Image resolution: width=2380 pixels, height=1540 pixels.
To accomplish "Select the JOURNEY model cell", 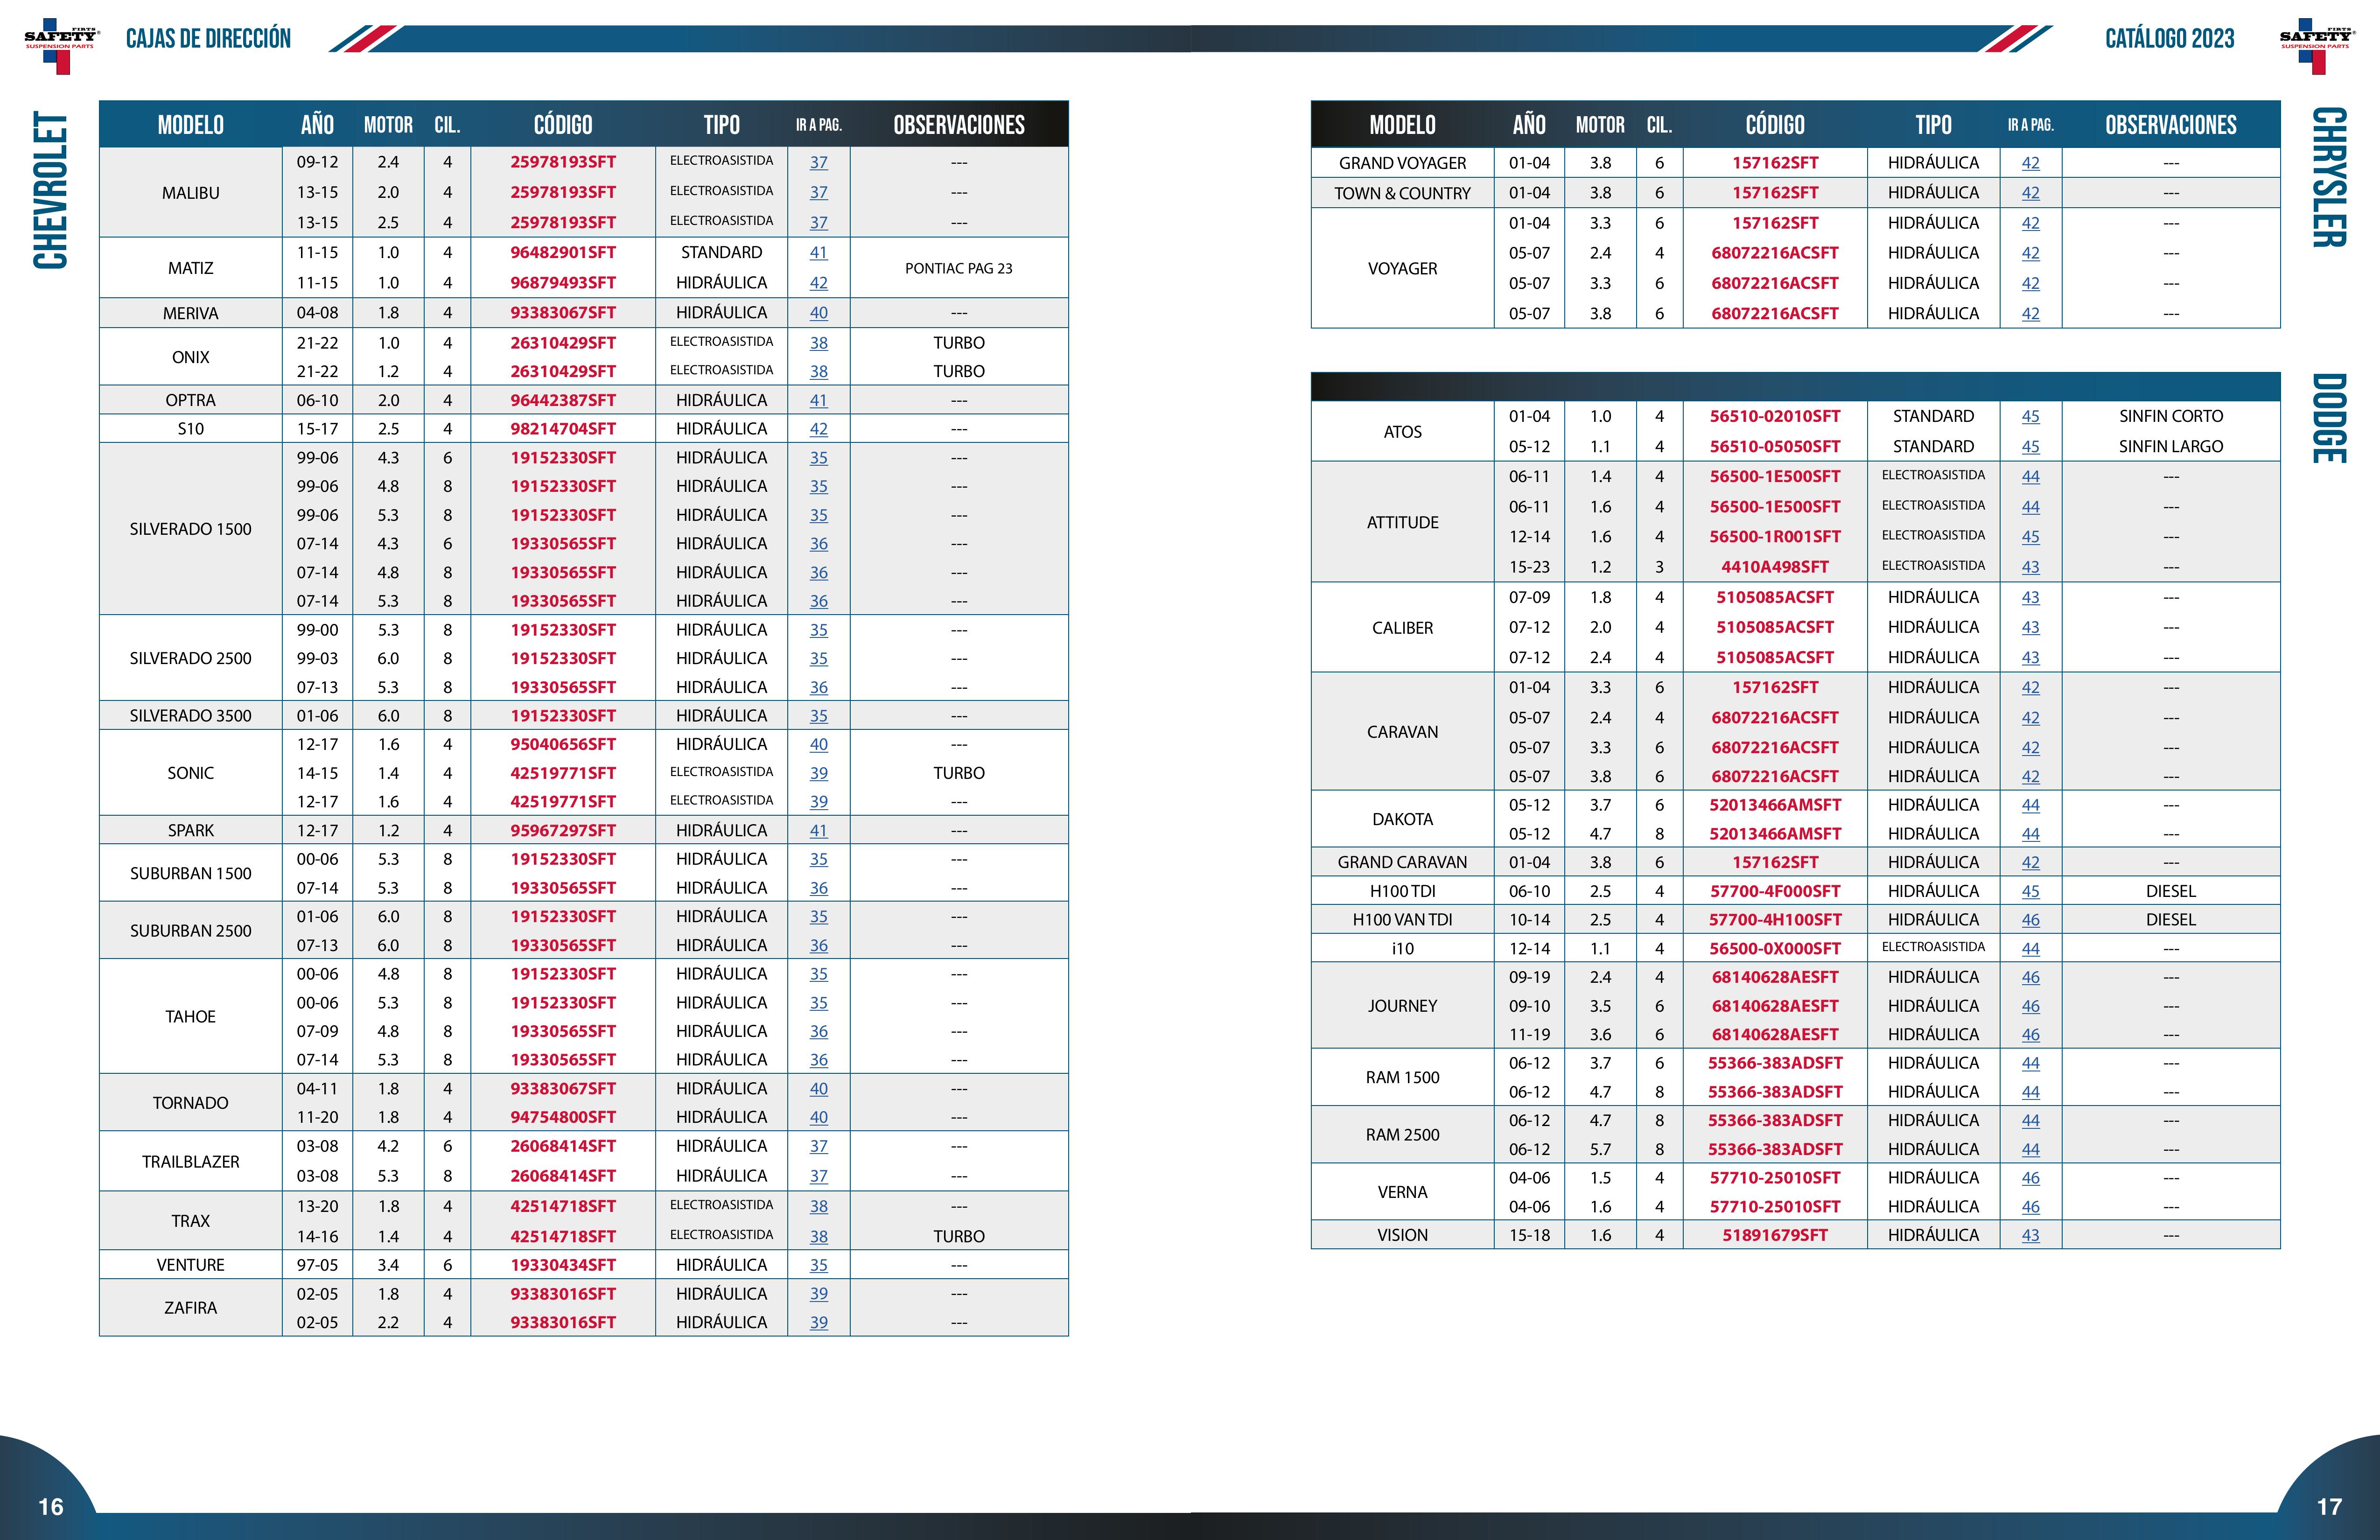I will tap(1403, 1006).
